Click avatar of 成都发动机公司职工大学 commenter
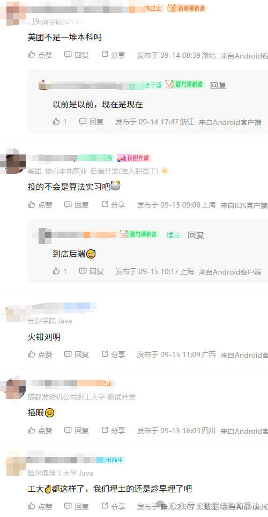The width and height of the screenshot is (268, 517). pyautogui.click(x=14, y=389)
